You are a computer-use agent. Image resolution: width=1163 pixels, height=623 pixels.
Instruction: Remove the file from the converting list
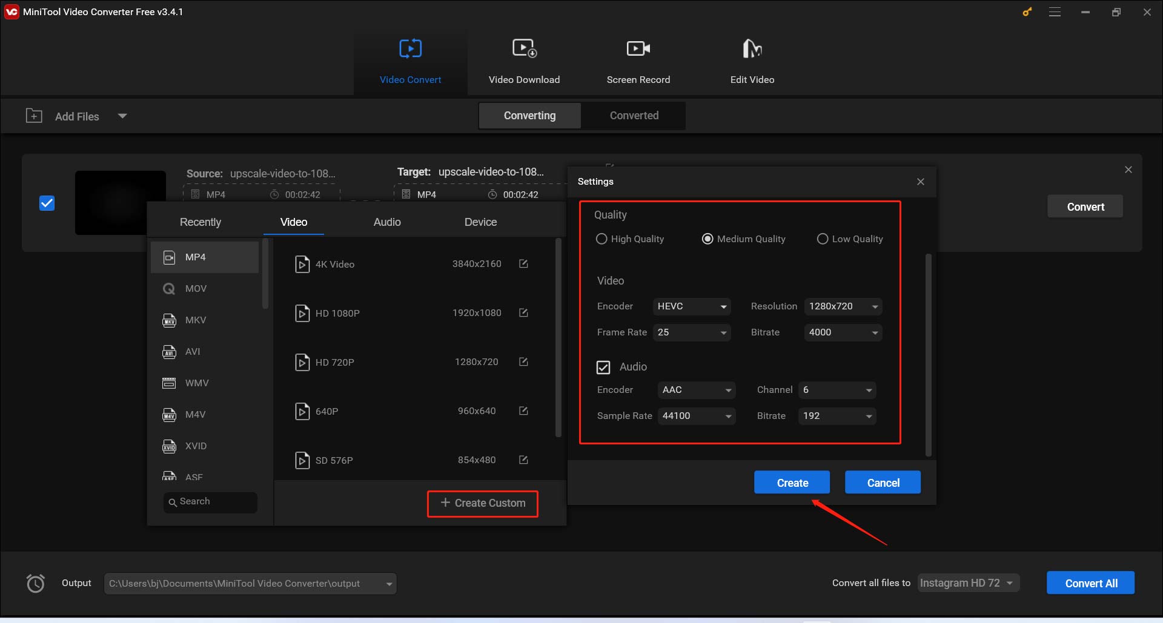1128,170
